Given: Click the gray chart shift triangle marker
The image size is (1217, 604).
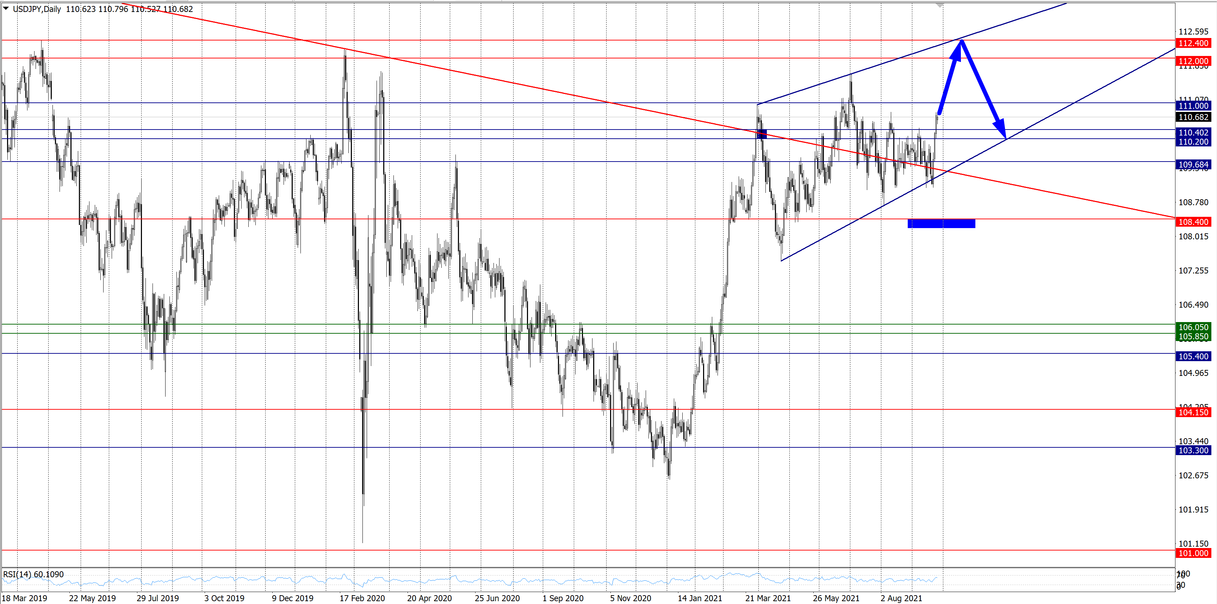Looking at the screenshot, I should coord(940,5).
